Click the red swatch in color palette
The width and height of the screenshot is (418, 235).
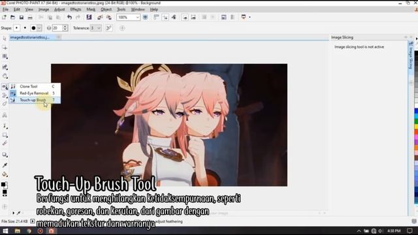click(416, 131)
